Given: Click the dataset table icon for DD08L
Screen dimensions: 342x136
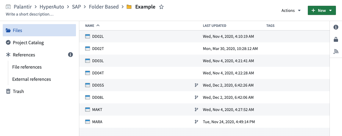Looking at the screenshot, I should click(88, 97).
